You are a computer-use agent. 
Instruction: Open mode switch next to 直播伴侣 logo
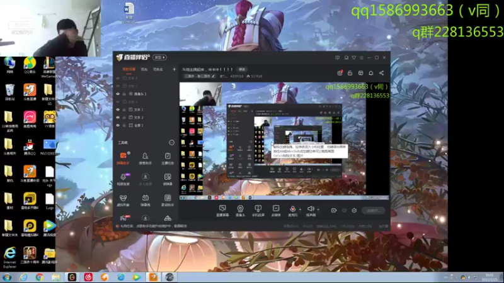[160, 57]
